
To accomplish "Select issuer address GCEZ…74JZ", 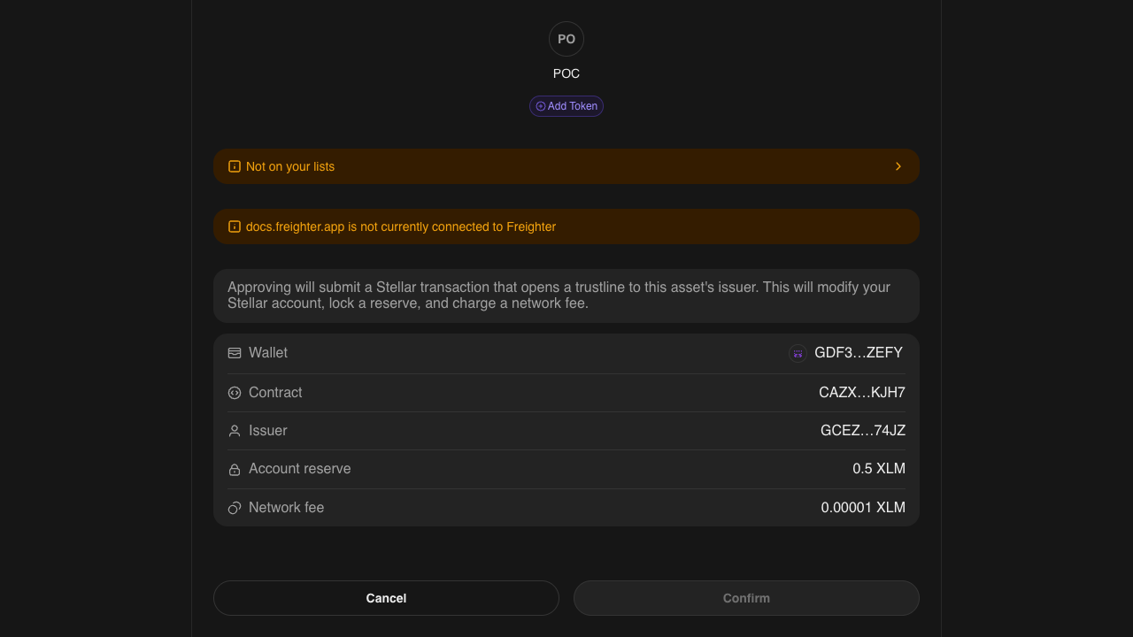I will tap(863, 431).
